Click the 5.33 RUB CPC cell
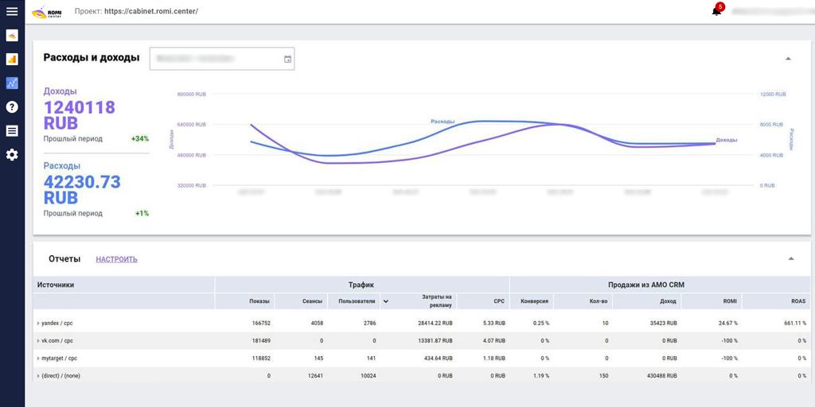Viewport: 815px width, 407px height. point(493,323)
